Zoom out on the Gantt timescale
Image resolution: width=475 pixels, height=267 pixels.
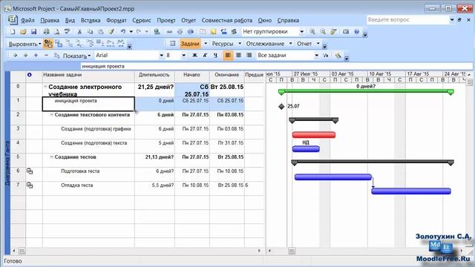tap(323, 31)
